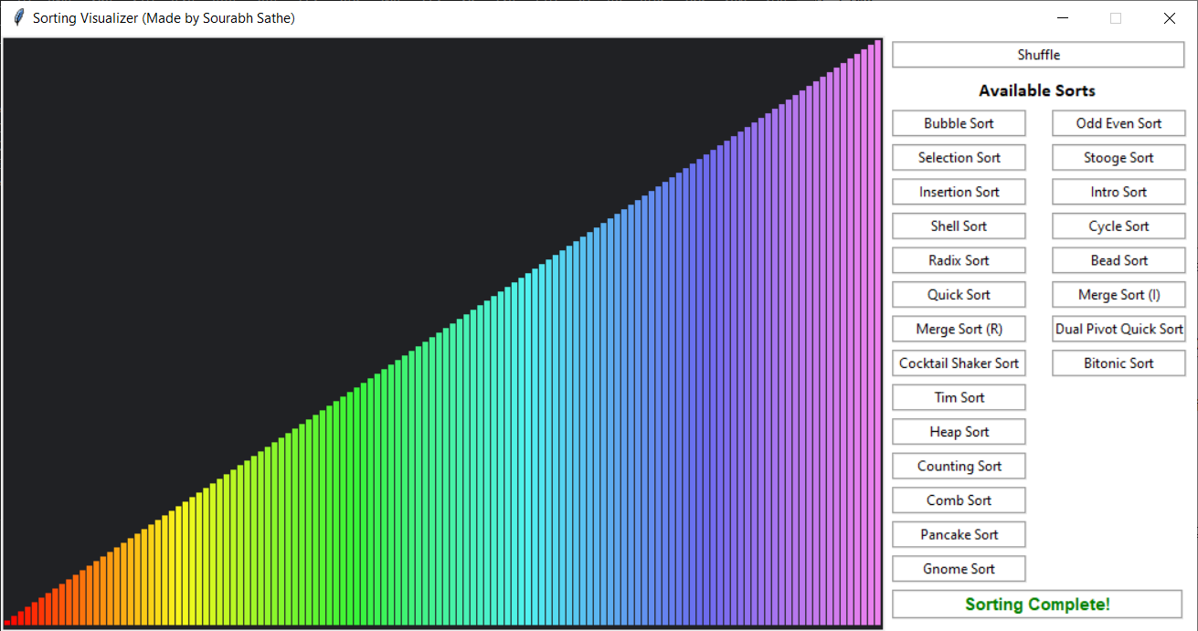1198x631 pixels.
Task: Pick Tim Sort
Action: [959, 397]
